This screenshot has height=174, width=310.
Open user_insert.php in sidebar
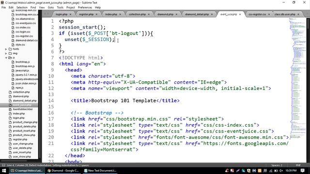22,153
